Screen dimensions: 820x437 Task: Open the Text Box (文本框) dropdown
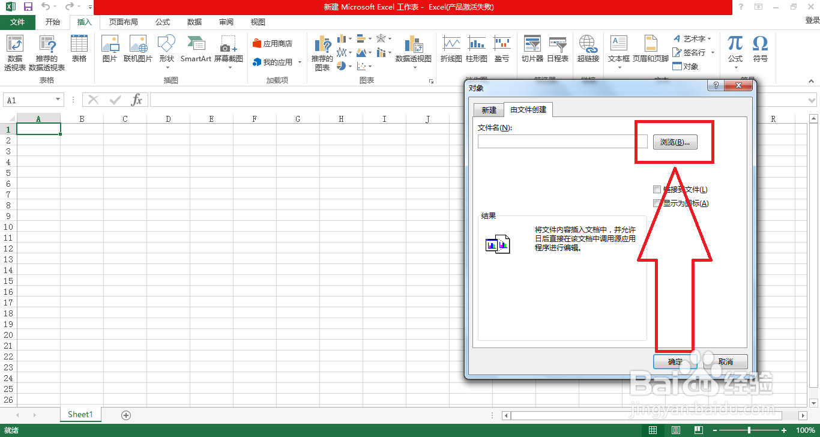pyautogui.click(x=619, y=67)
